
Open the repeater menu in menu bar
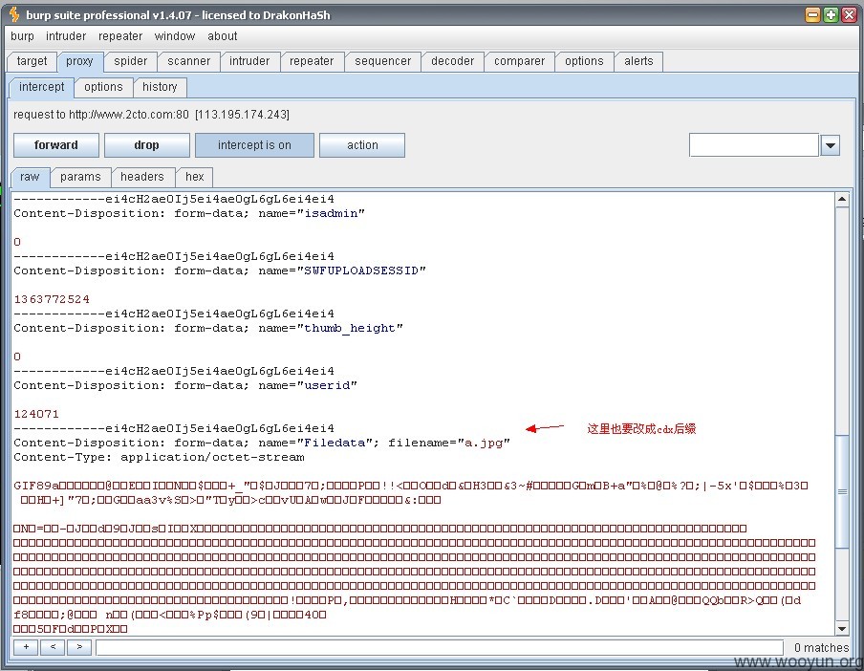(x=120, y=36)
